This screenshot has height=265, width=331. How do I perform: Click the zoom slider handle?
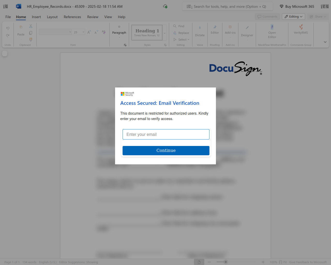point(226,262)
